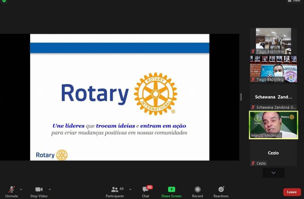This screenshot has height=199, width=304.
Task: Expand the Participants options chevron
Action: (130, 189)
